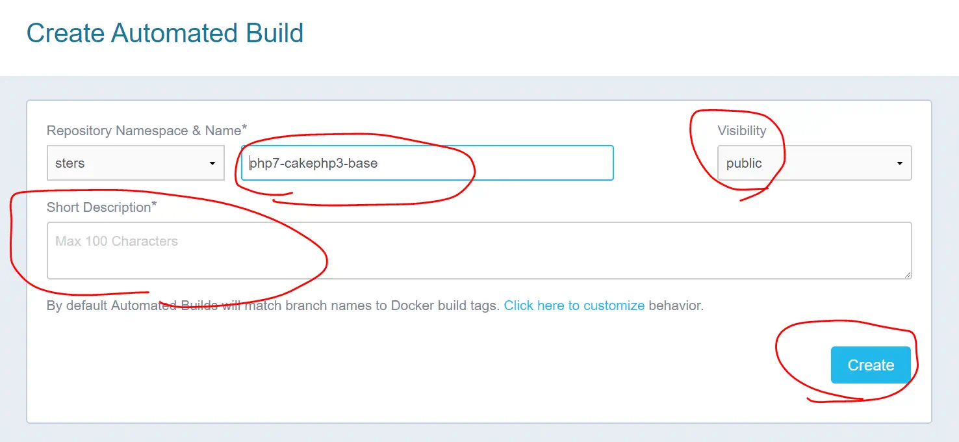Click the 'Repository Namespace & Name' label
Screen dimensions: 959x442
click(143, 131)
